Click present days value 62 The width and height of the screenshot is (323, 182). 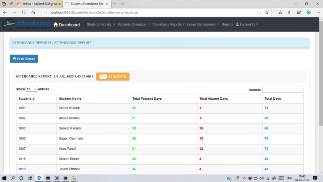coord(134,108)
